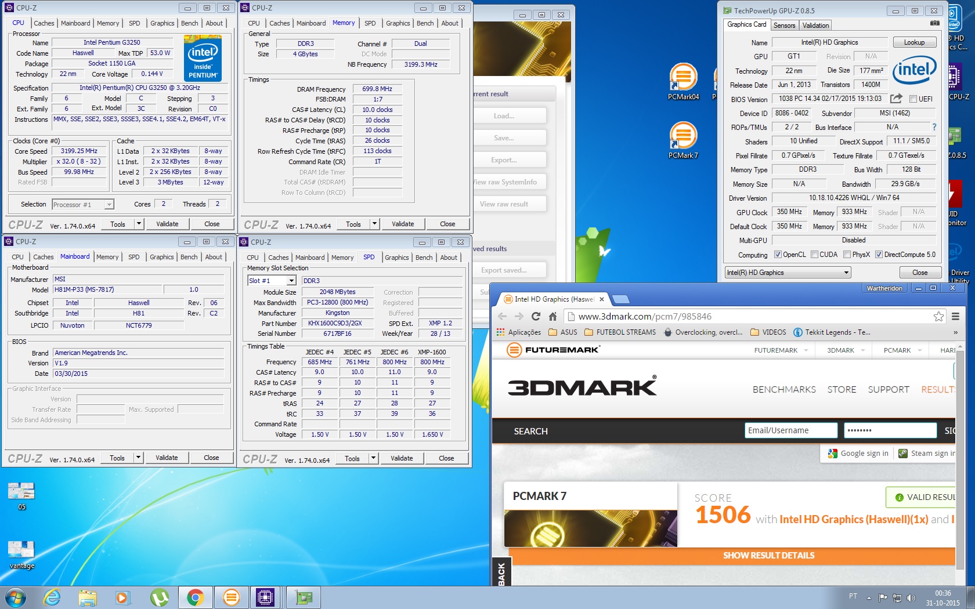Open Tools dropdown arrow in SPD tab window
The width and height of the screenshot is (975, 609).
point(373,458)
